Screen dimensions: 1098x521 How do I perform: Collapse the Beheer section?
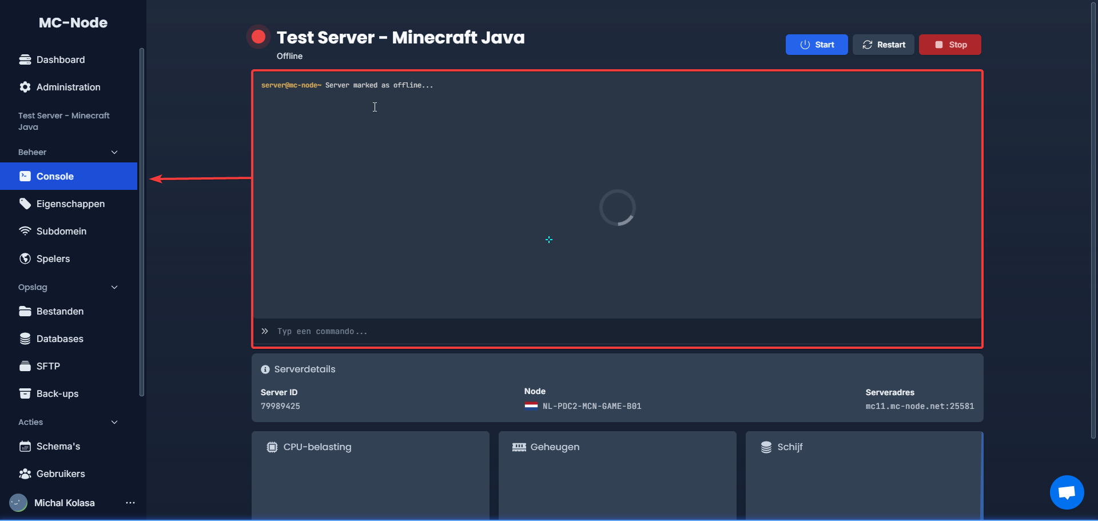[x=114, y=152]
